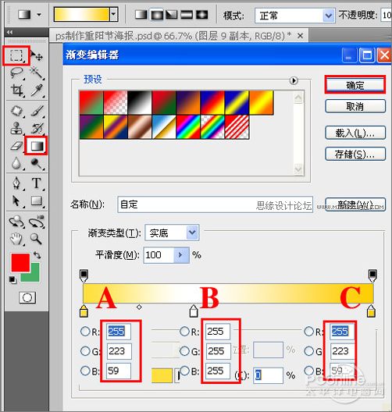Close the ps制作重阳节海报.psd document tab
The image size is (392, 412).
coord(300,36)
